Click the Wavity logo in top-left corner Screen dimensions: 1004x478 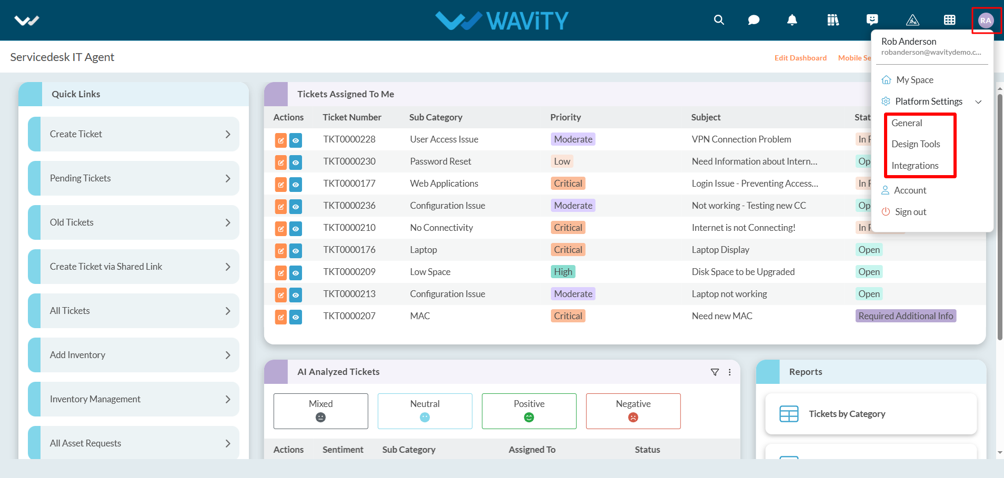[27, 21]
